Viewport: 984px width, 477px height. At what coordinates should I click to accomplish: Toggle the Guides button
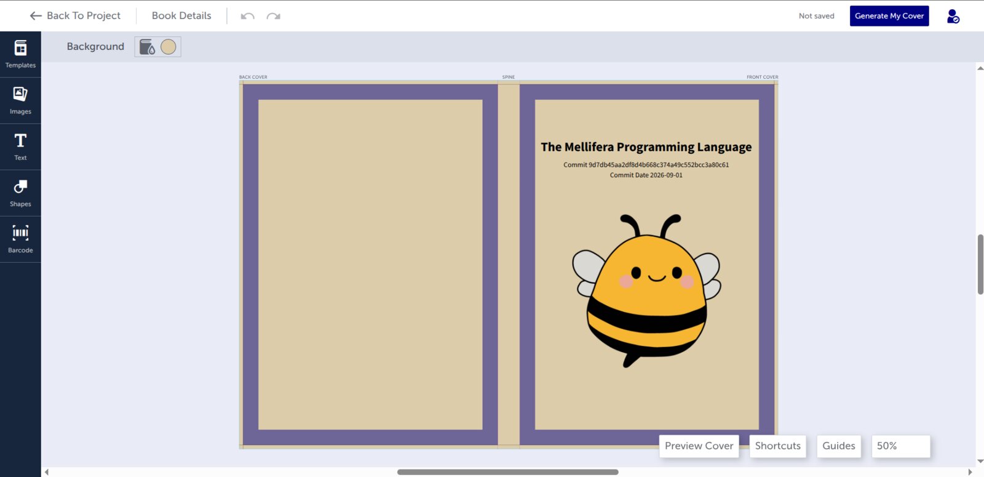pos(839,446)
